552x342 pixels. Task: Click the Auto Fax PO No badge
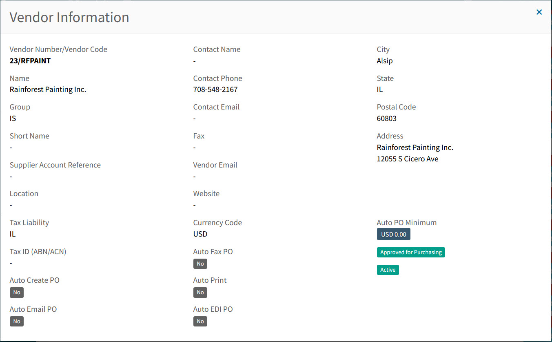coord(200,264)
